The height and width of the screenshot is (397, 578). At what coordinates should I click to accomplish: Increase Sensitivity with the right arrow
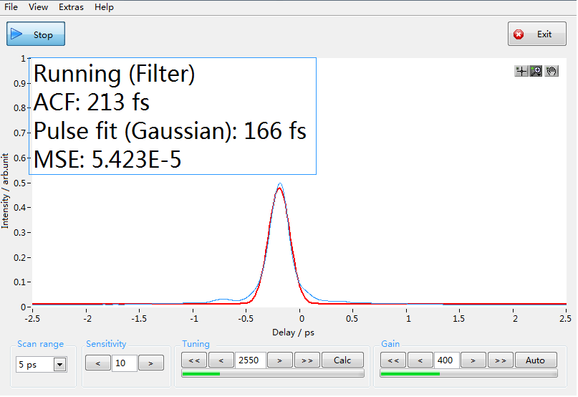[x=150, y=363]
